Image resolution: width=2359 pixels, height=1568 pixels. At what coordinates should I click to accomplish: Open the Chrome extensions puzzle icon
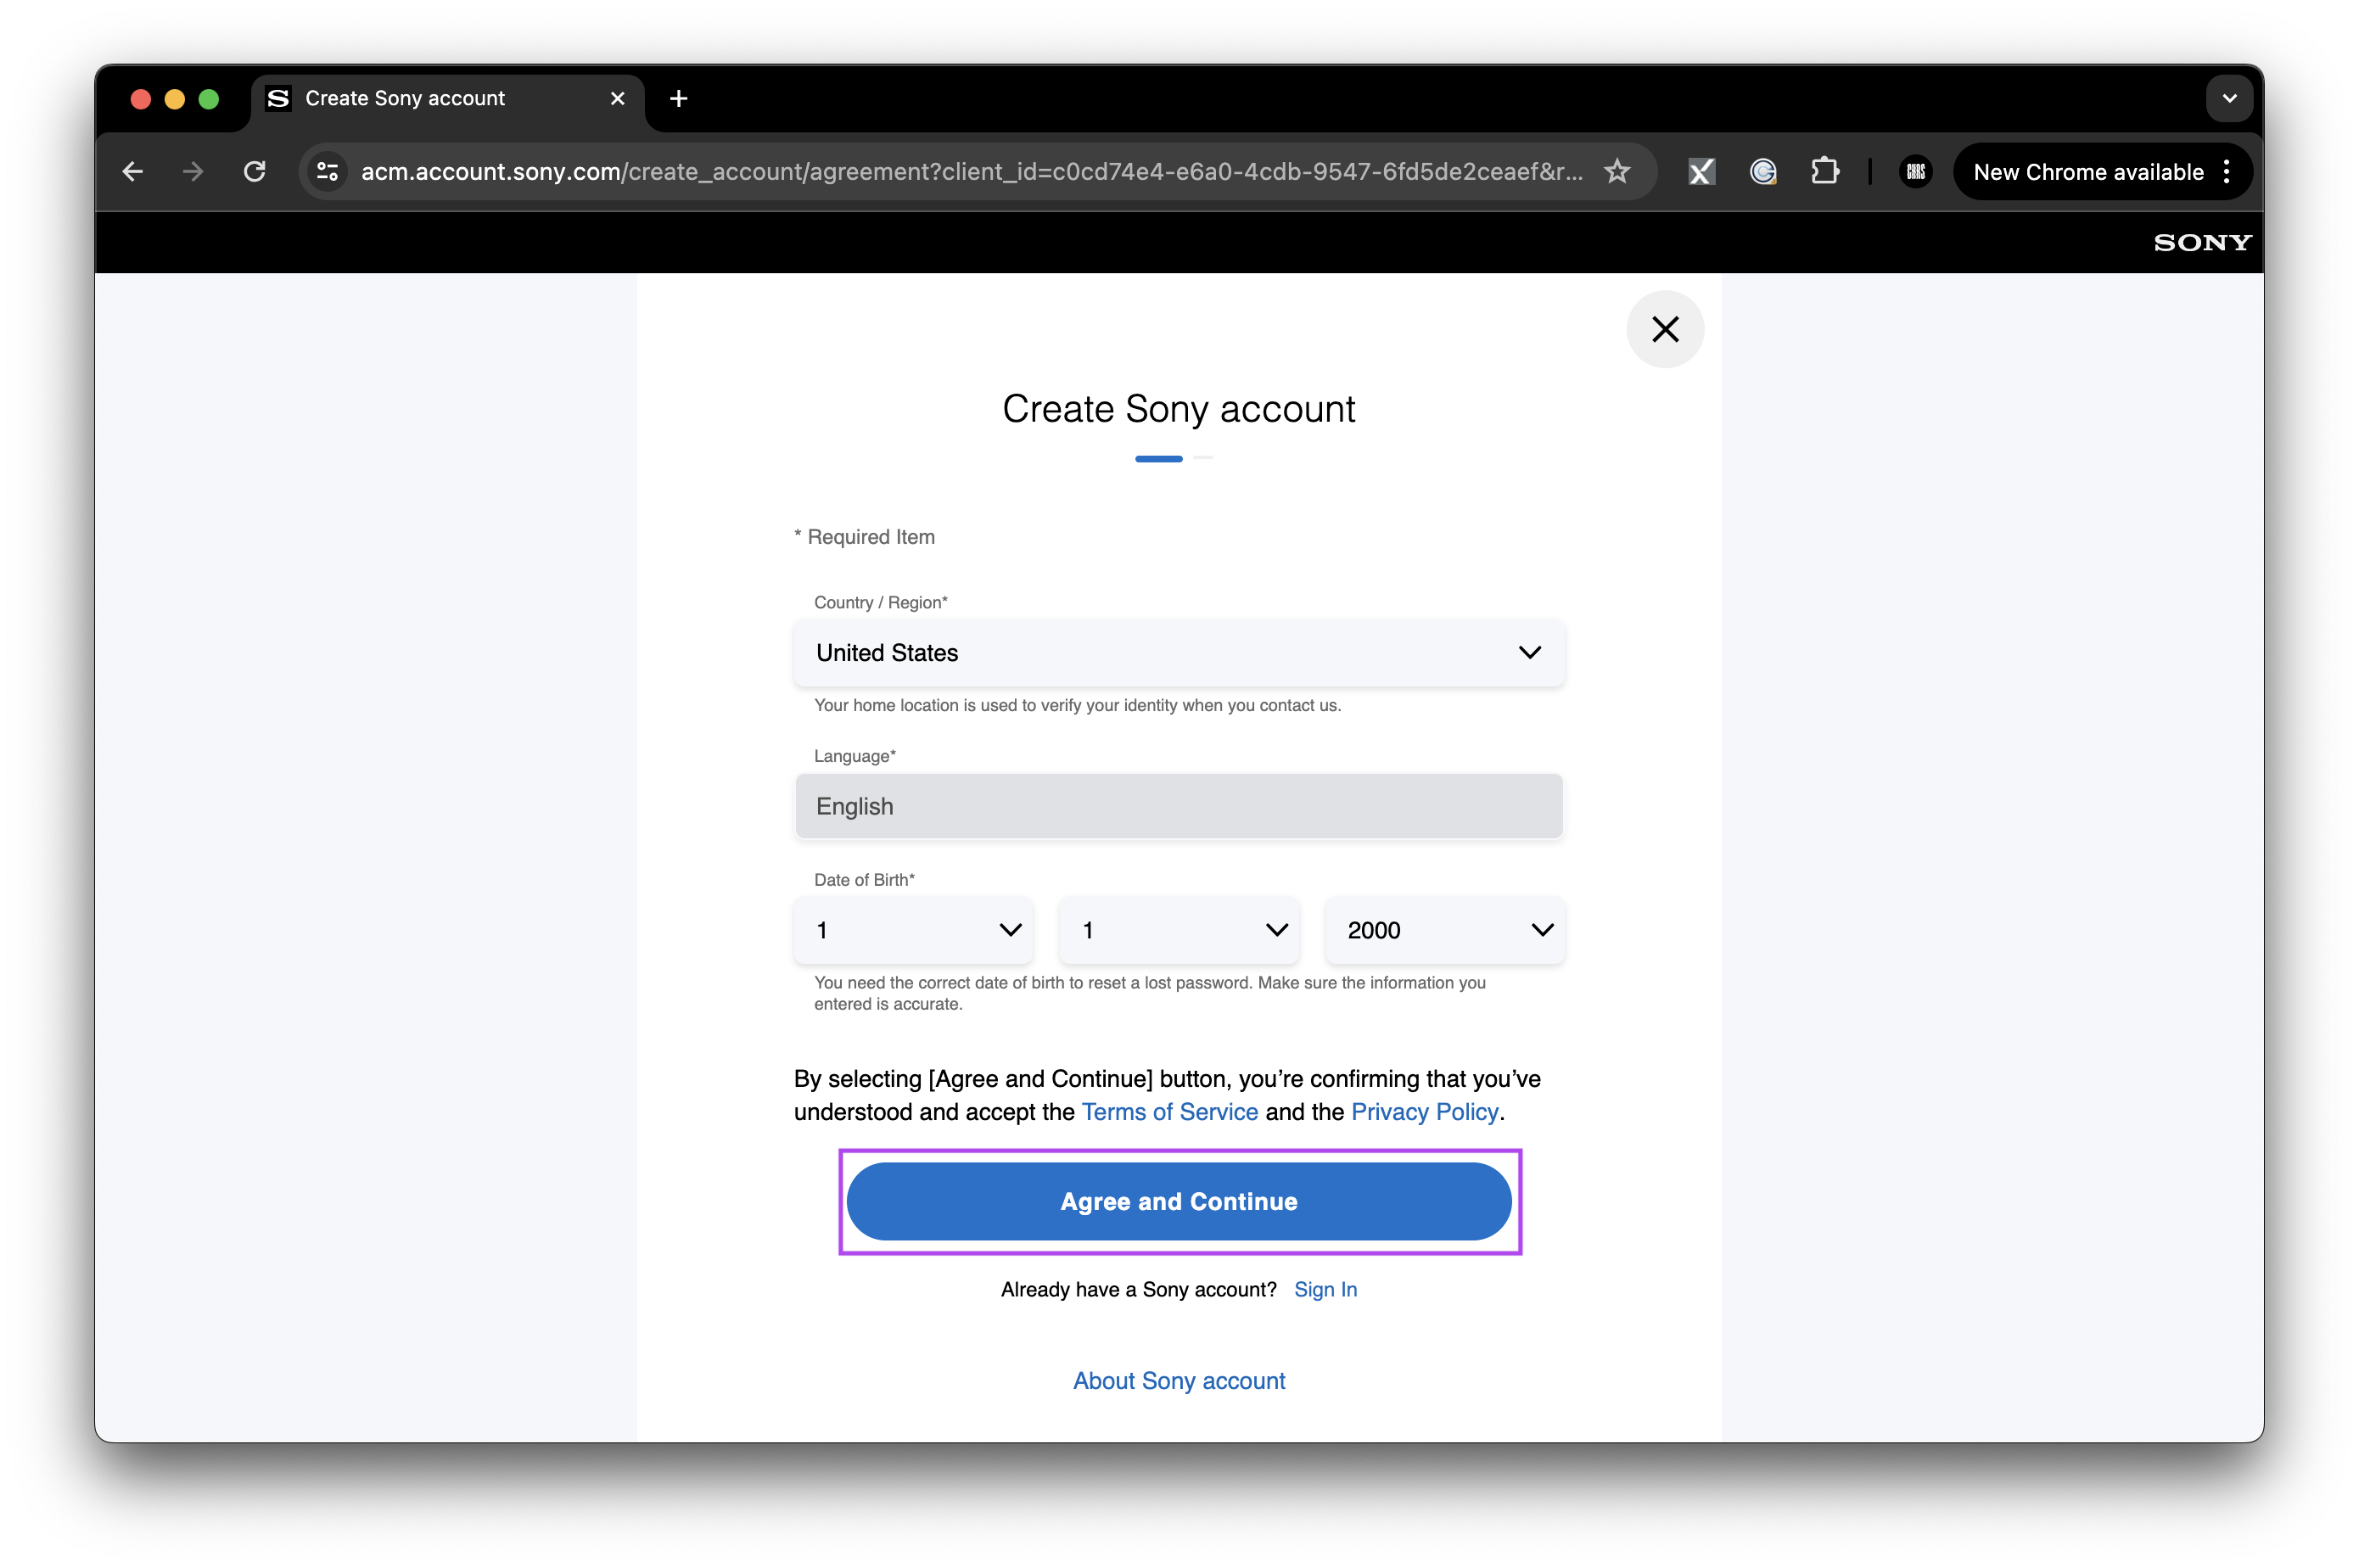coord(1825,171)
